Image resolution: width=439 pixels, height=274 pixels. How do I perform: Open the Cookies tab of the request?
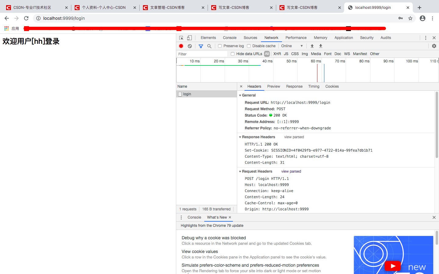coord(332,86)
